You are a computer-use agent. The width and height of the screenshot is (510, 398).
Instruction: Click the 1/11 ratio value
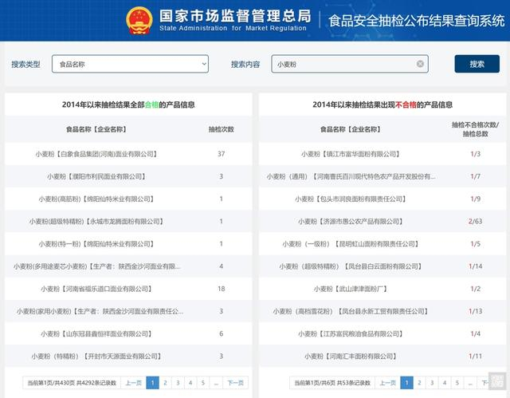pos(475,356)
